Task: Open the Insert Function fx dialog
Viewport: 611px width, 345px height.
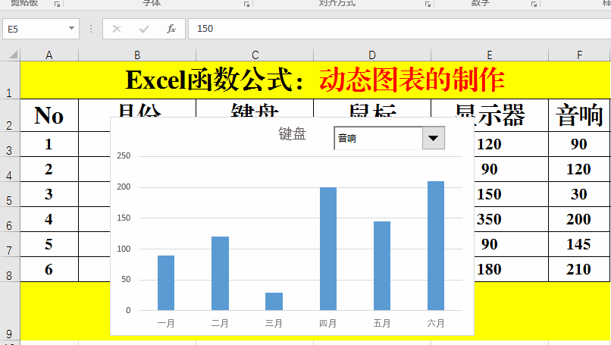Action: tap(171, 29)
